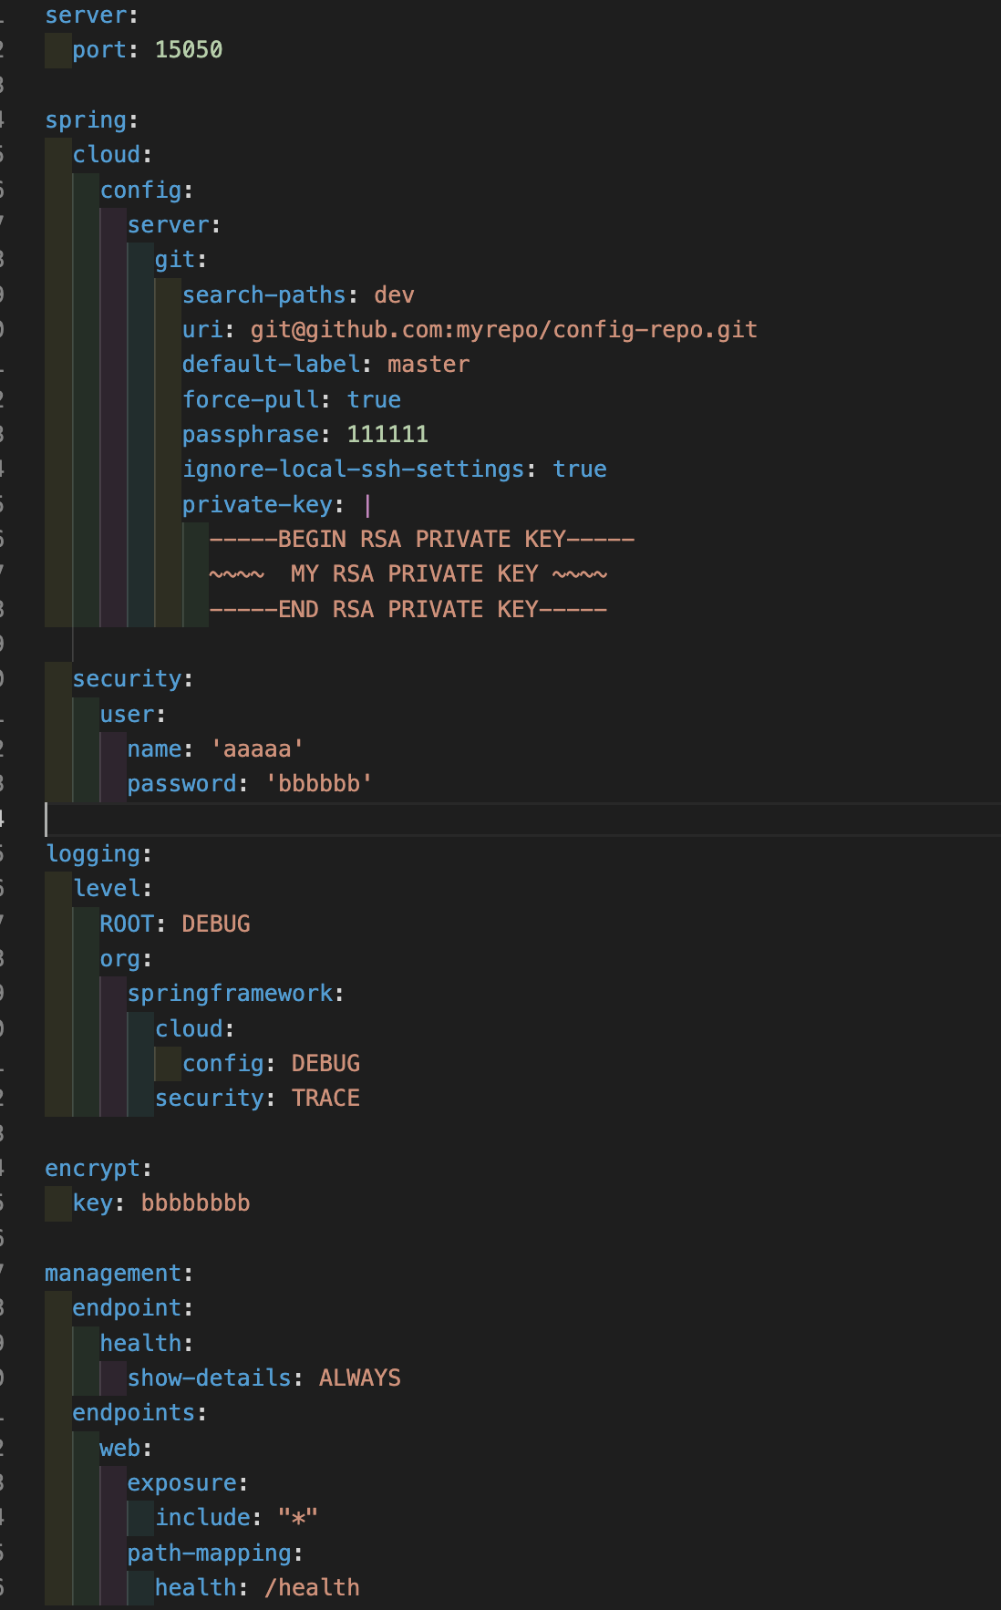
Task: Click the port value 15050
Action: click(189, 50)
